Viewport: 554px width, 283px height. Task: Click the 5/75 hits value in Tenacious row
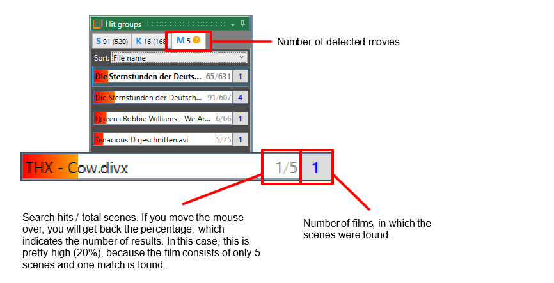[x=224, y=140]
